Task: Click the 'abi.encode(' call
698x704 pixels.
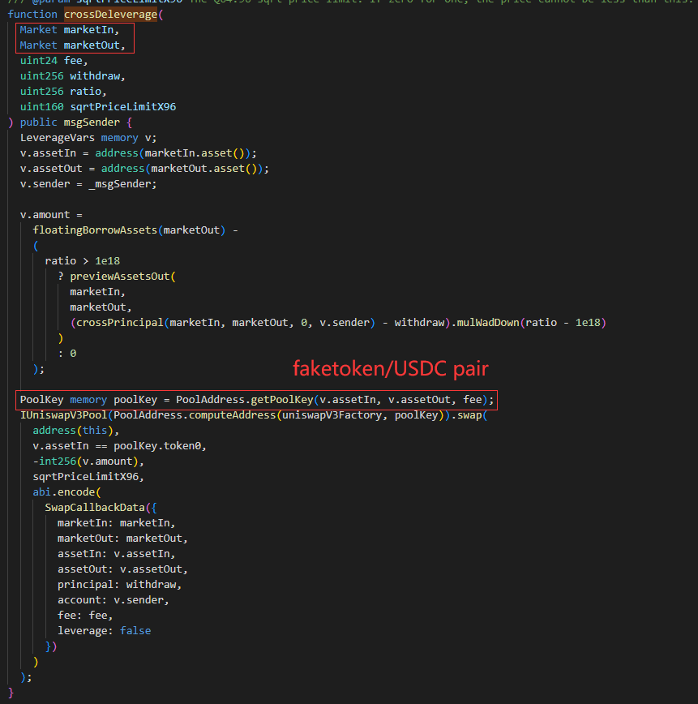Action: [67, 492]
